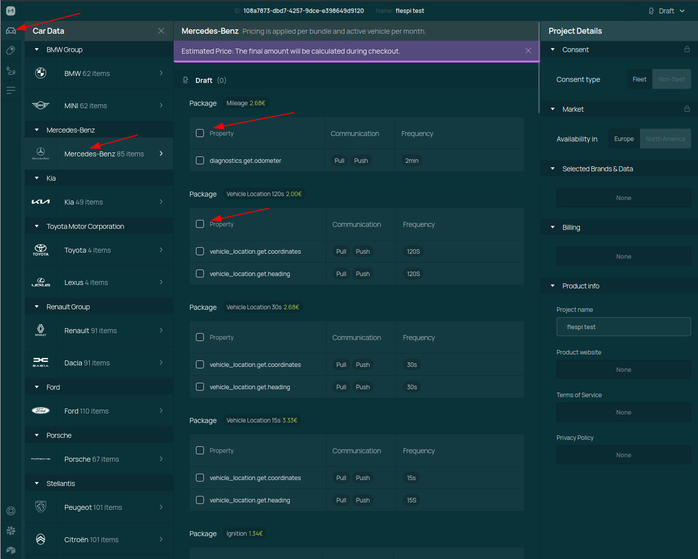Click the lock icon beside Consent
Image resolution: width=698 pixels, height=559 pixels.
click(687, 49)
